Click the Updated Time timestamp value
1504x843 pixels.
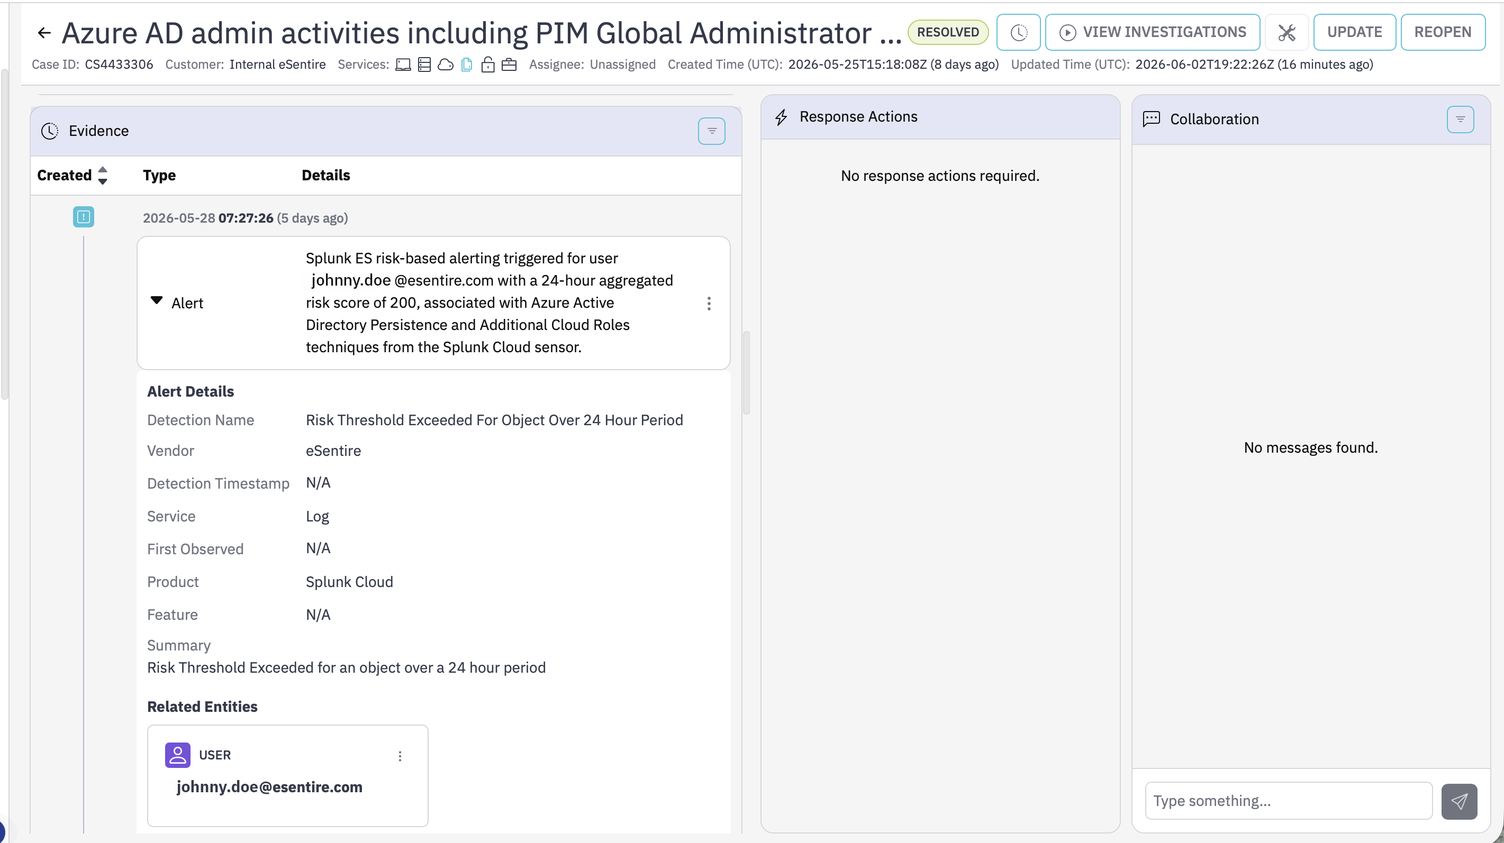[x=1254, y=64]
